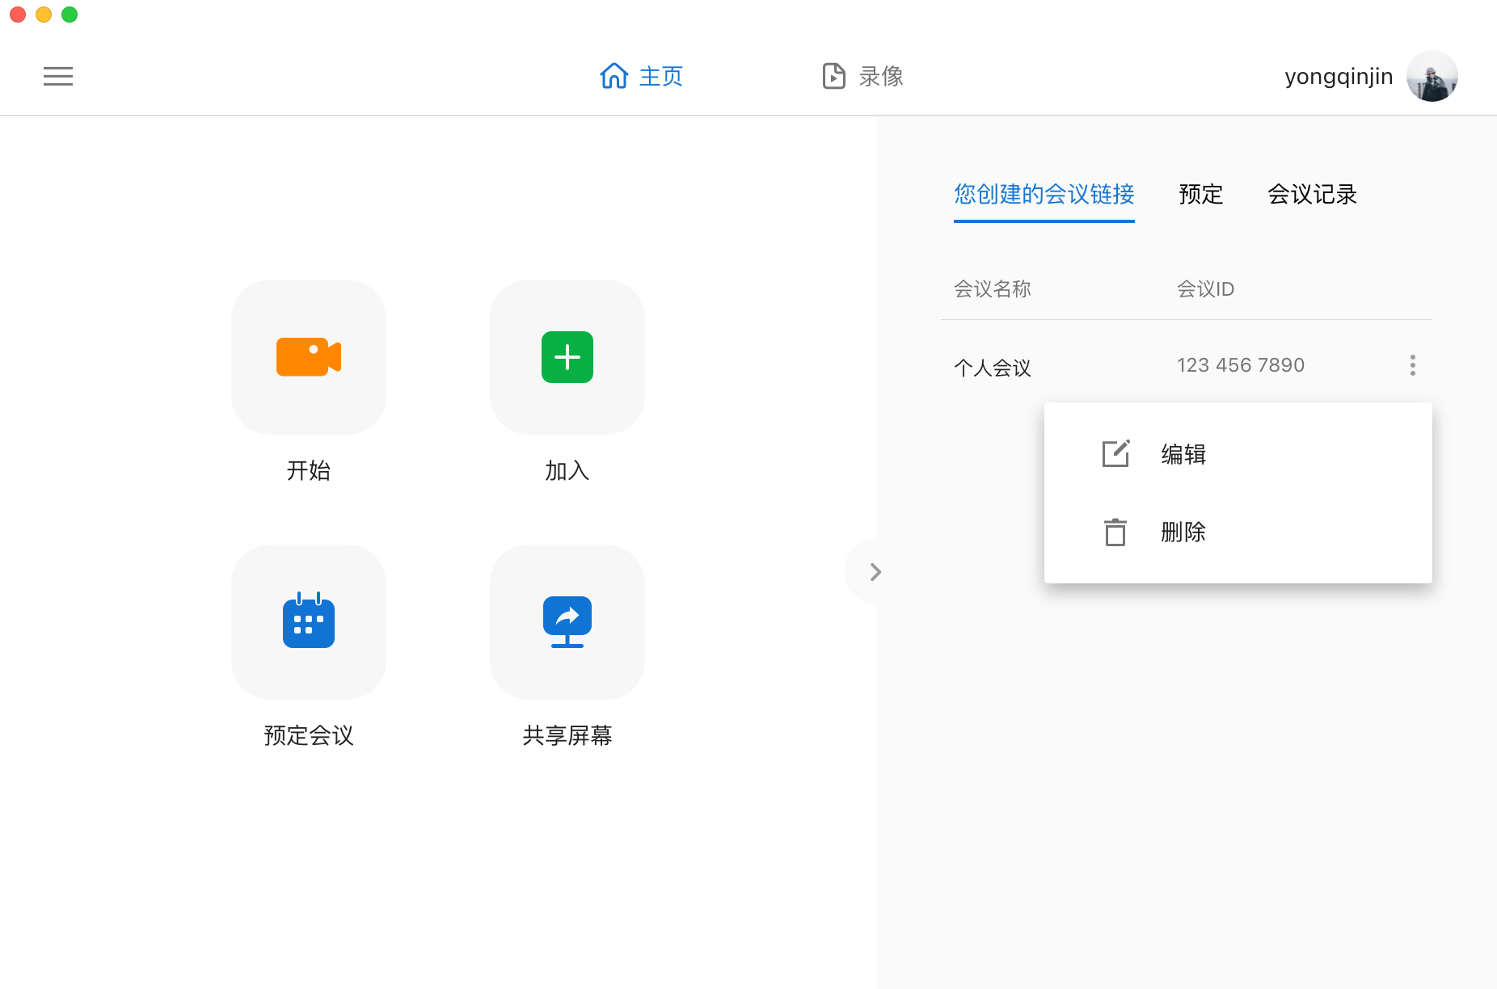Viewport: 1497px width, 989px height.
Task: Click the meeting ID 123 456 7890
Action: [x=1240, y=365]
